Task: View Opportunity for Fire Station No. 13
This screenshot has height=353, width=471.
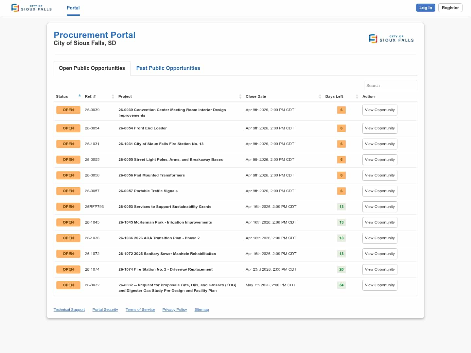Action: click(x=379, y=144)
